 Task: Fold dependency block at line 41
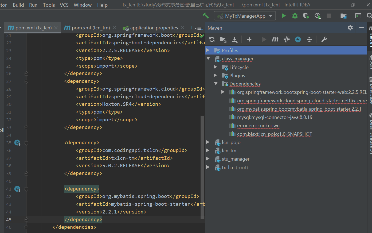(26, 189)
